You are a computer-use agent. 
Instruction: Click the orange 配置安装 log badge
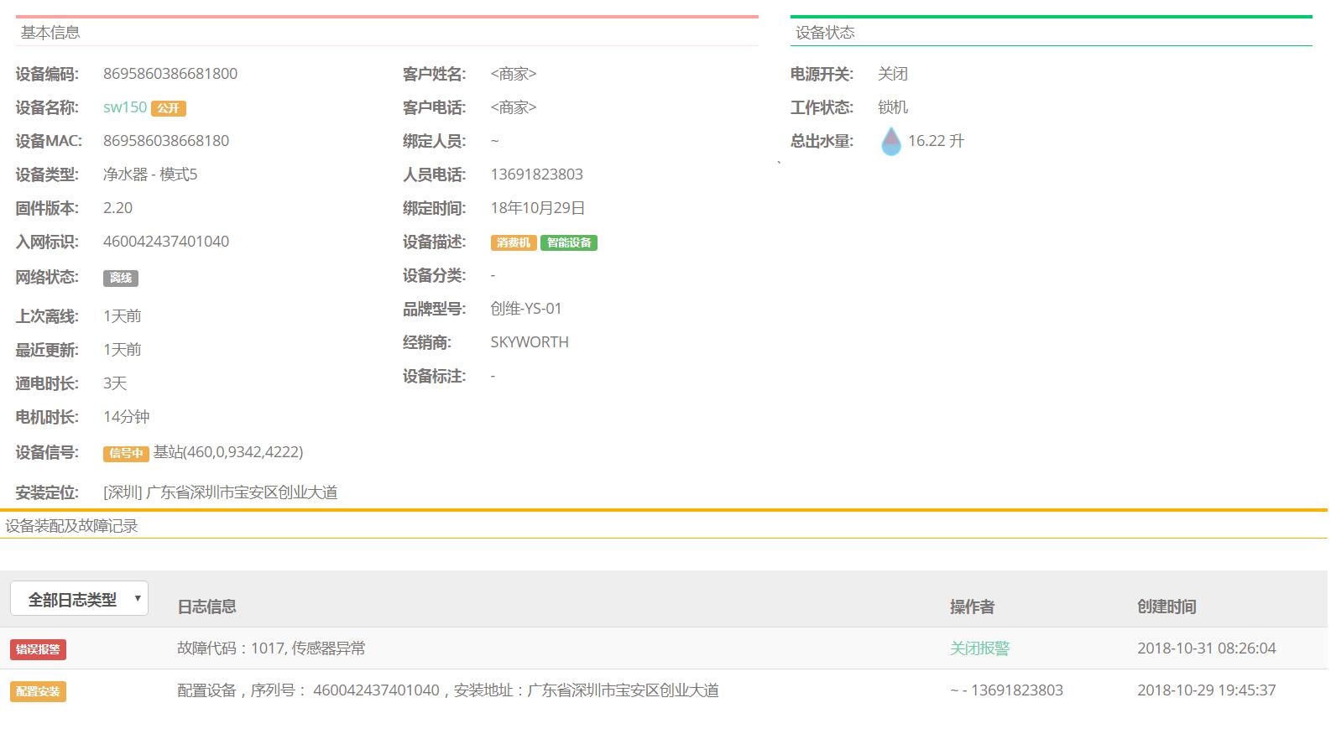38,691
